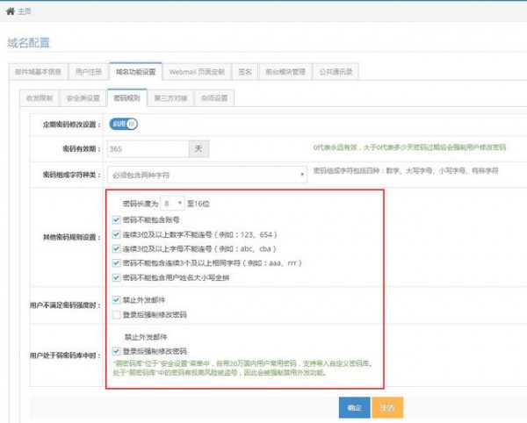Click the 其他密码规则设置 label
This screenshot has height=423, width=527.
72,237
